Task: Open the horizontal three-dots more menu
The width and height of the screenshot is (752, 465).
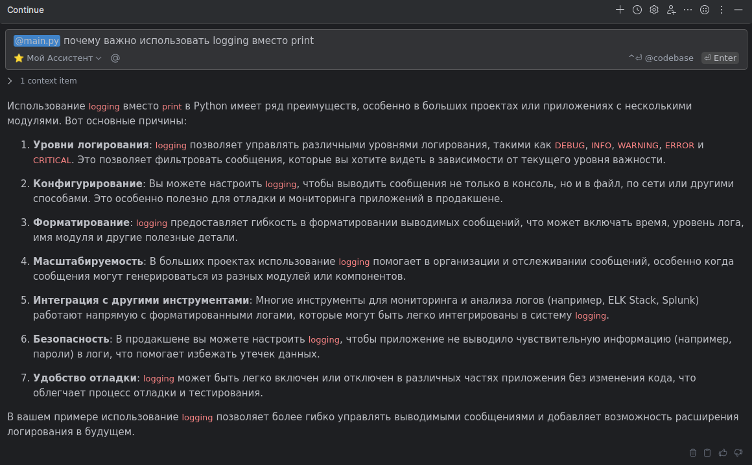Action: (688, 10)
